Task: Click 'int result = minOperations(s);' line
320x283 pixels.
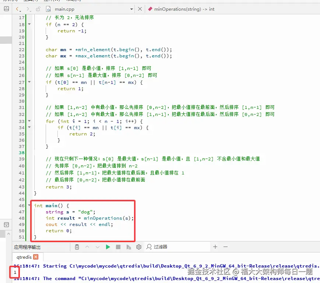Action: click(x=89, y=218)
